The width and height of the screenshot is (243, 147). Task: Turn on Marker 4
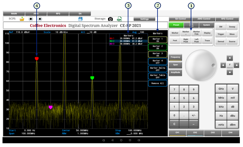[158, 61]
